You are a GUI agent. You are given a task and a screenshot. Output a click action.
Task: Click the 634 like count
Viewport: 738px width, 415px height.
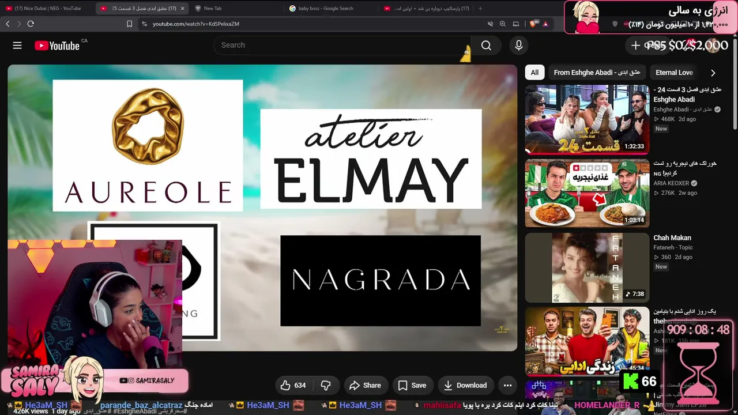(300, 386)
